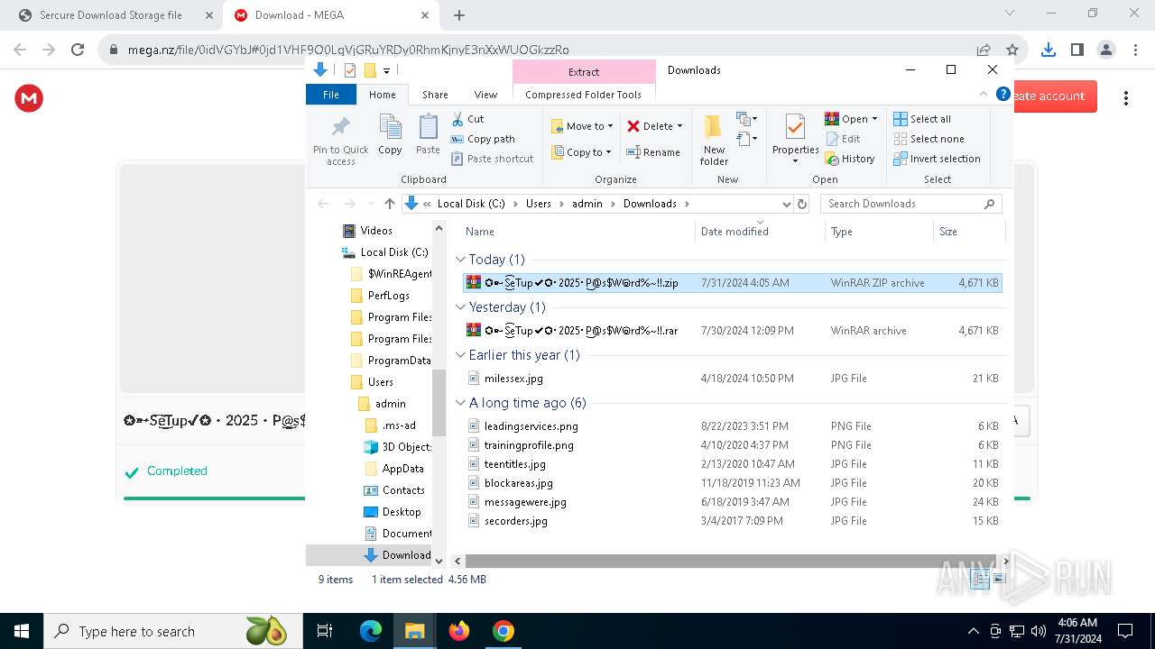Open Firefox from the taskbar
This screenshot has height=649, width=1155.
459,631
